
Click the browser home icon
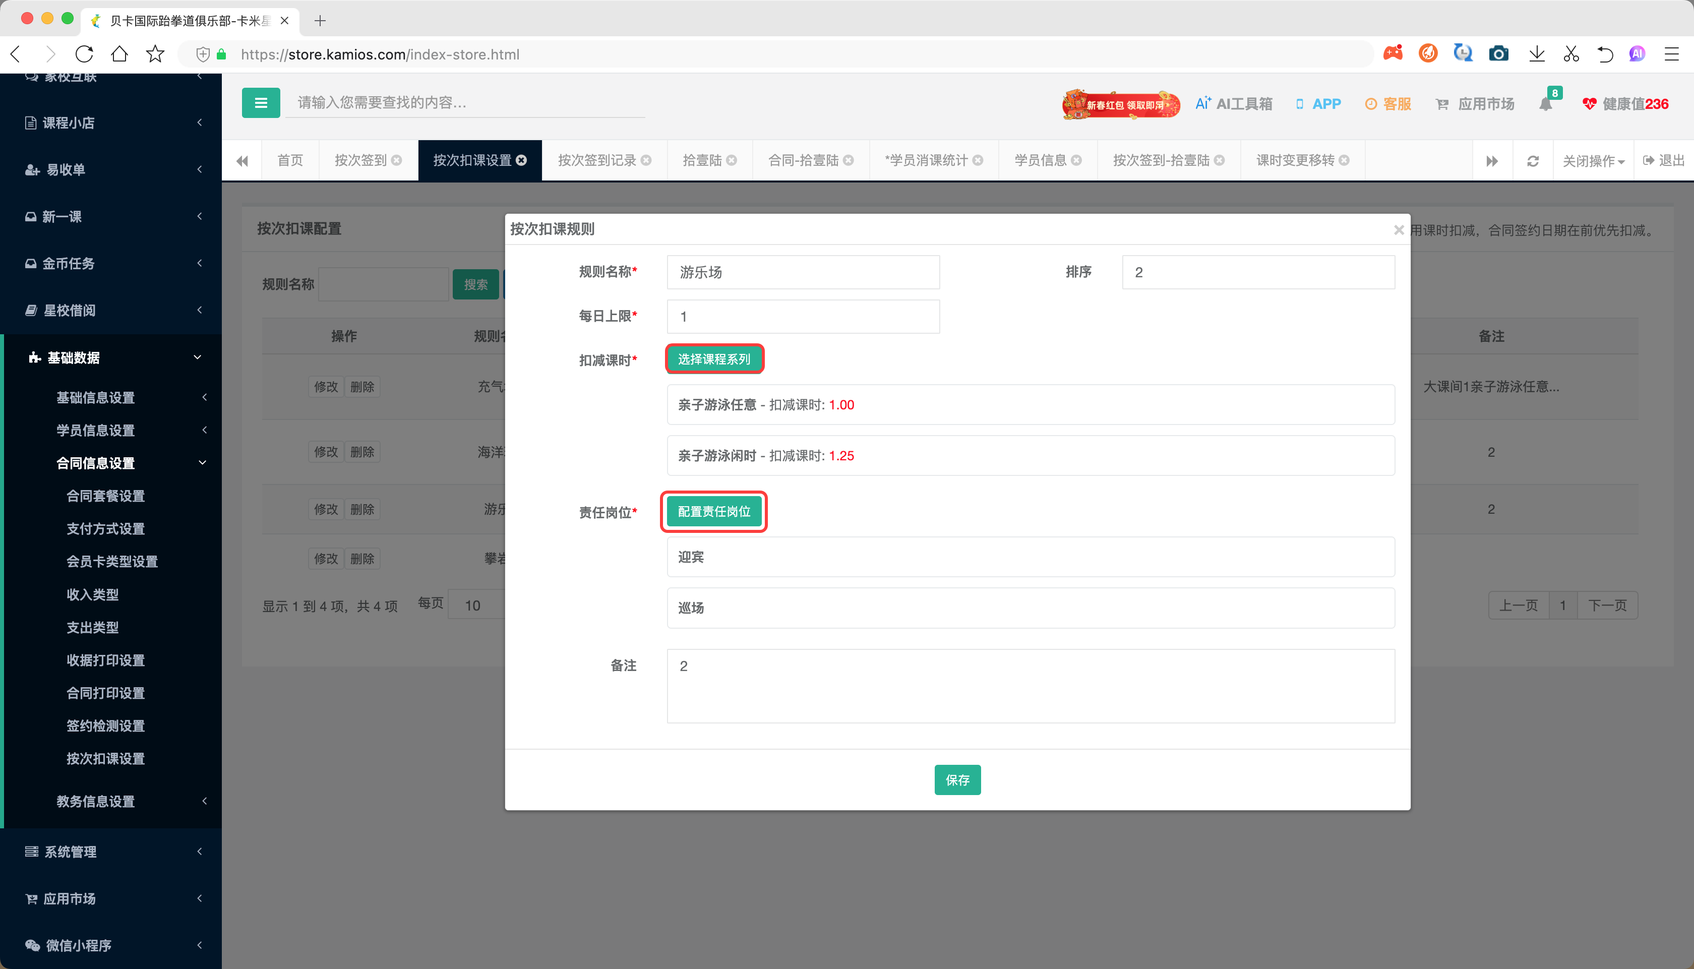coord(119,54)
